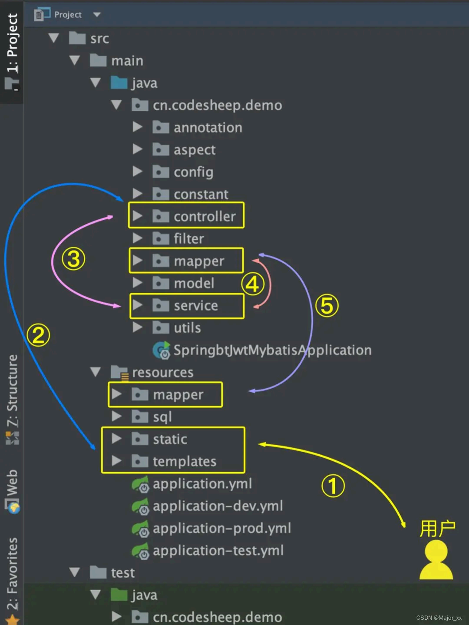Collapse the cn.codesheep.demo package under main
Screen dimensions: 469x625
click(x=116, y=105)
